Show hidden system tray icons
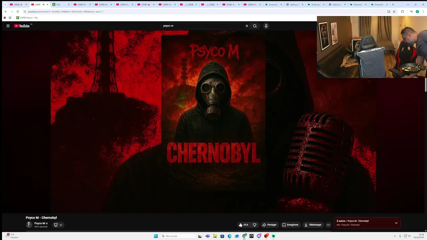 (394, 236)
